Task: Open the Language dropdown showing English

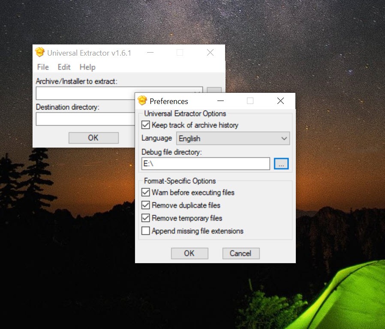Action: click(x=233, y=139)
